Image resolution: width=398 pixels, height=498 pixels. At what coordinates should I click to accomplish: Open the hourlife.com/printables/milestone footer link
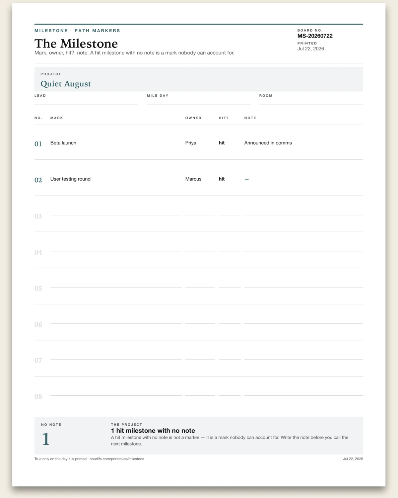pyautogui.click(x=117, y=459)
